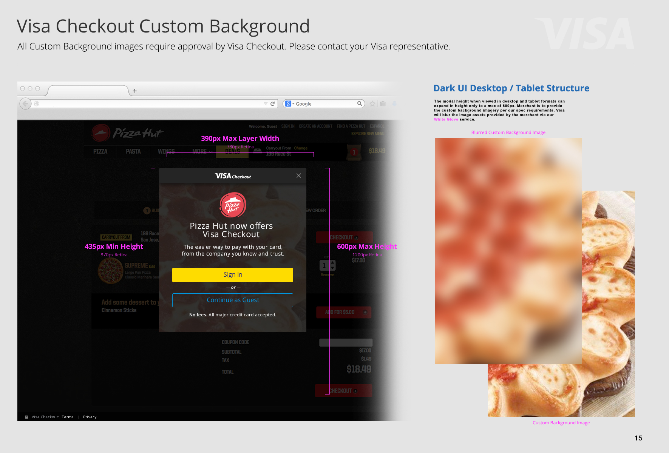This screenshot has height=453, width=669.
Task: Open the WINGS menu item
Action: click(166, 151)
